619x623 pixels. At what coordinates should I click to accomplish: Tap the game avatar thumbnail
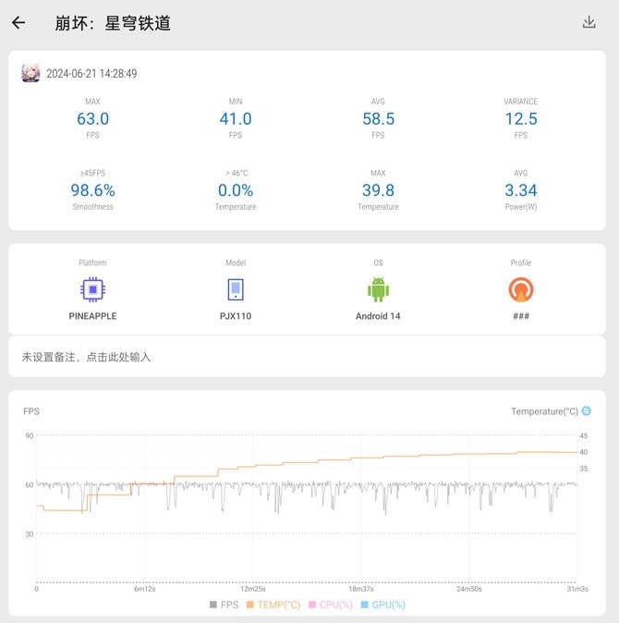coord(30,74)
